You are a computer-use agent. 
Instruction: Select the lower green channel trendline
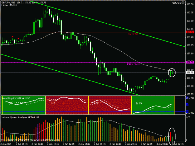[71, 75]
